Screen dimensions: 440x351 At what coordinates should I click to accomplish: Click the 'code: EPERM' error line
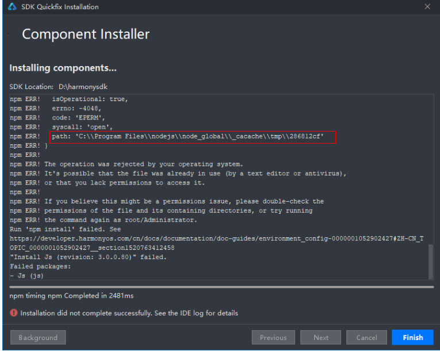click(x=78, y=118)
